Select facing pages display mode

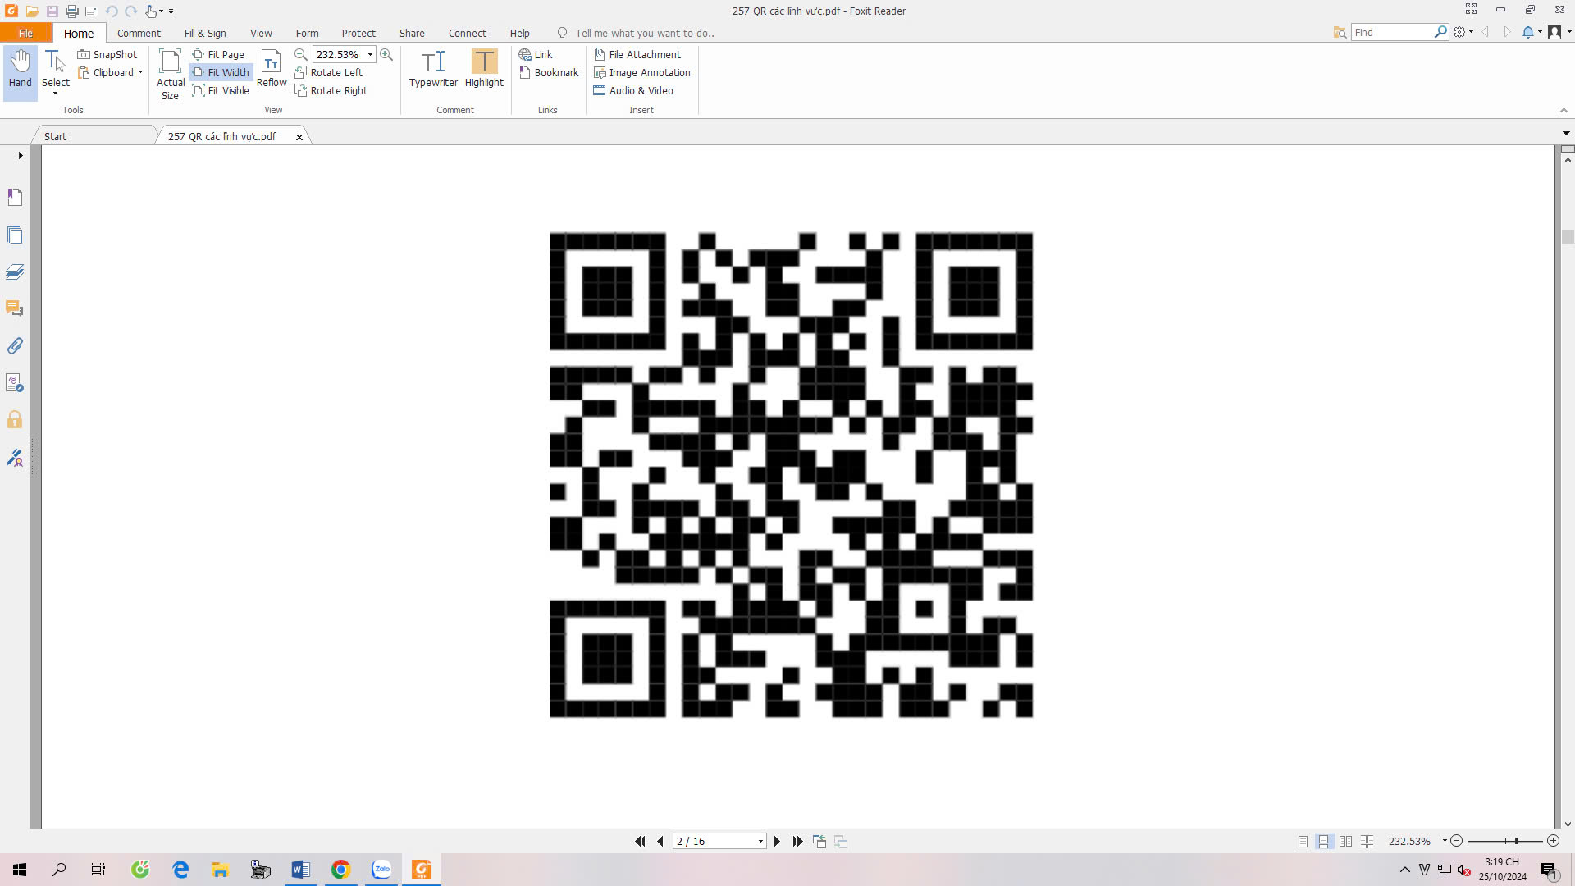[1345, 841]
